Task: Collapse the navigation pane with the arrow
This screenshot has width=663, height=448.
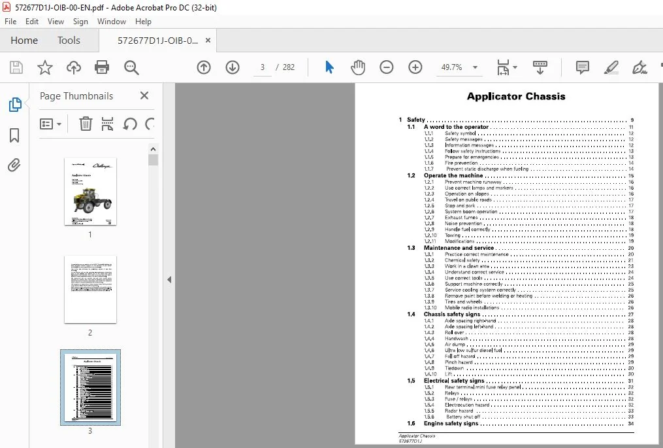Action: (169, 279)
